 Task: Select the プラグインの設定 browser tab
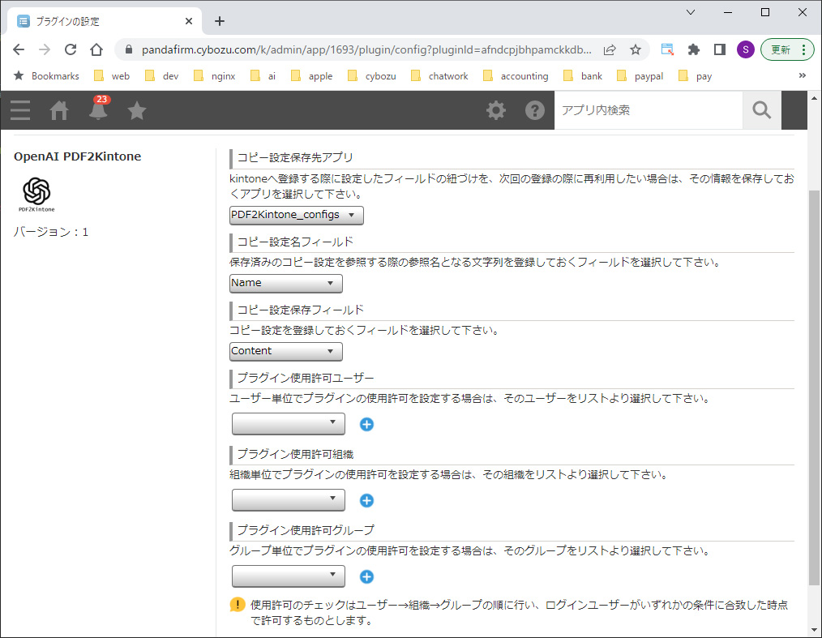(x=105, y=21)
